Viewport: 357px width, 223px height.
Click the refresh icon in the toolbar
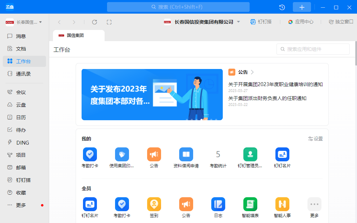(x=94, y=22)
